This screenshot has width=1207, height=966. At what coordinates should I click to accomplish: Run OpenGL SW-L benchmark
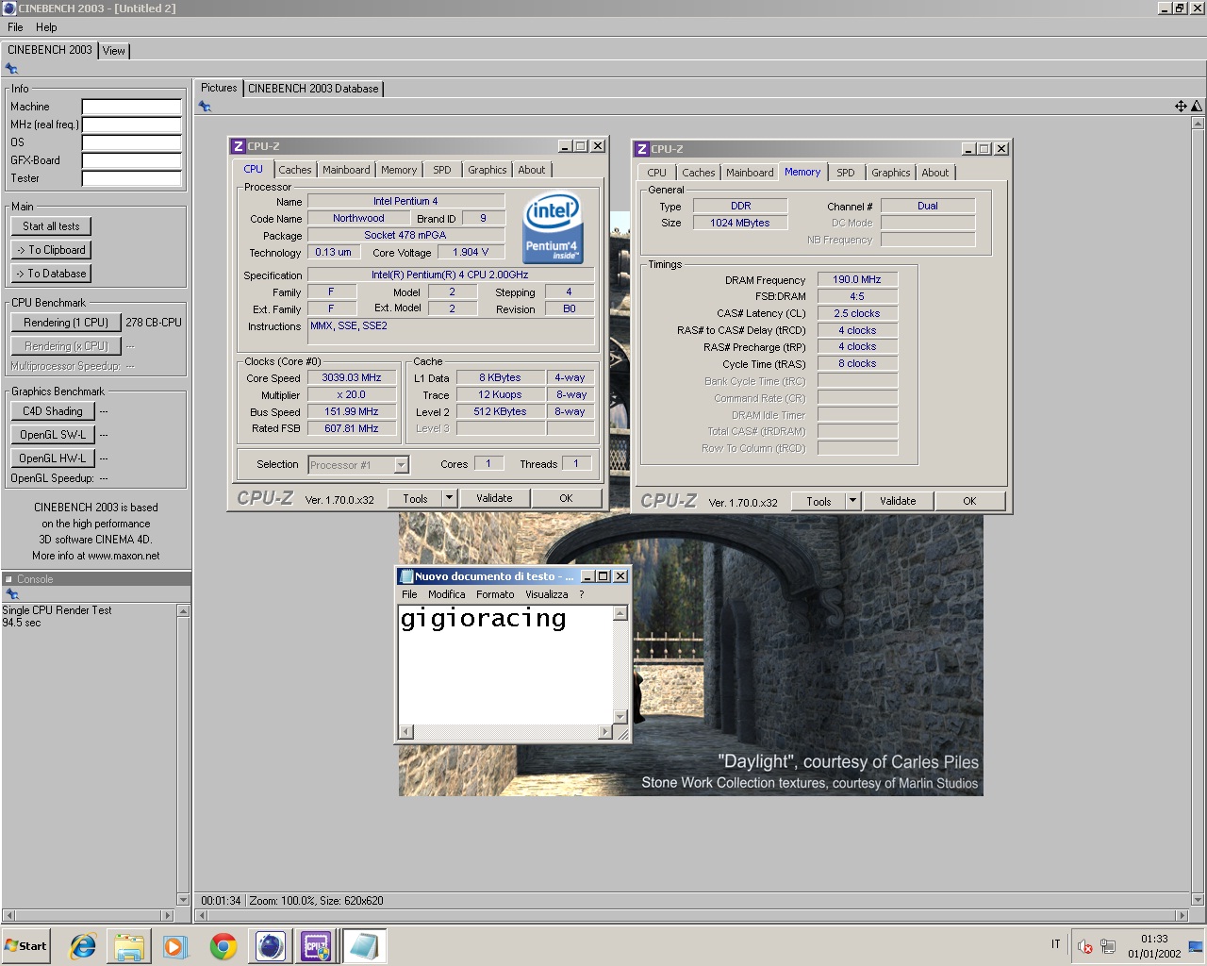point(53,435)
